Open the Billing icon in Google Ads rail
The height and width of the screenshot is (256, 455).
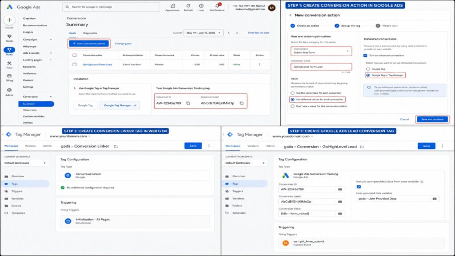[9, 76]
